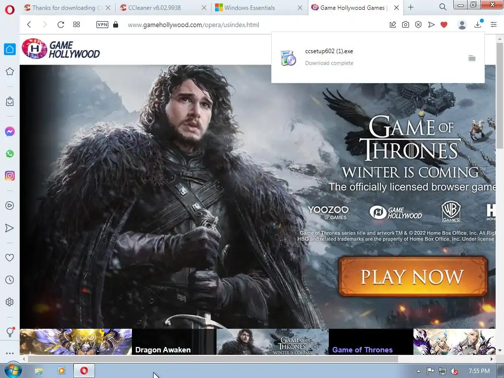View site security padlock info
Screen dimensions: 504x378
tap(116, 25)
